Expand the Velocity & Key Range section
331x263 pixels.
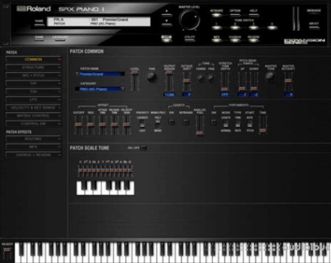click(33, 107)
